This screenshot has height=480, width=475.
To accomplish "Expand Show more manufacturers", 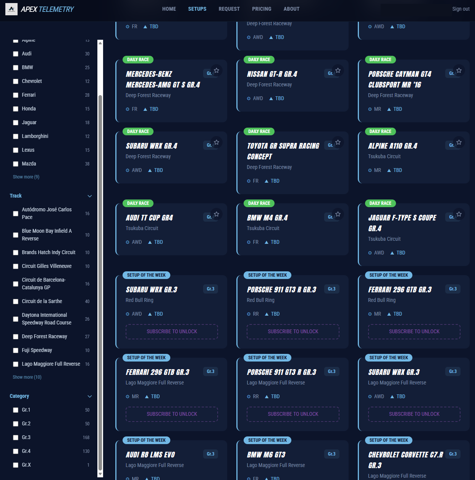I will pyautogui.click(x=26, y=177).
